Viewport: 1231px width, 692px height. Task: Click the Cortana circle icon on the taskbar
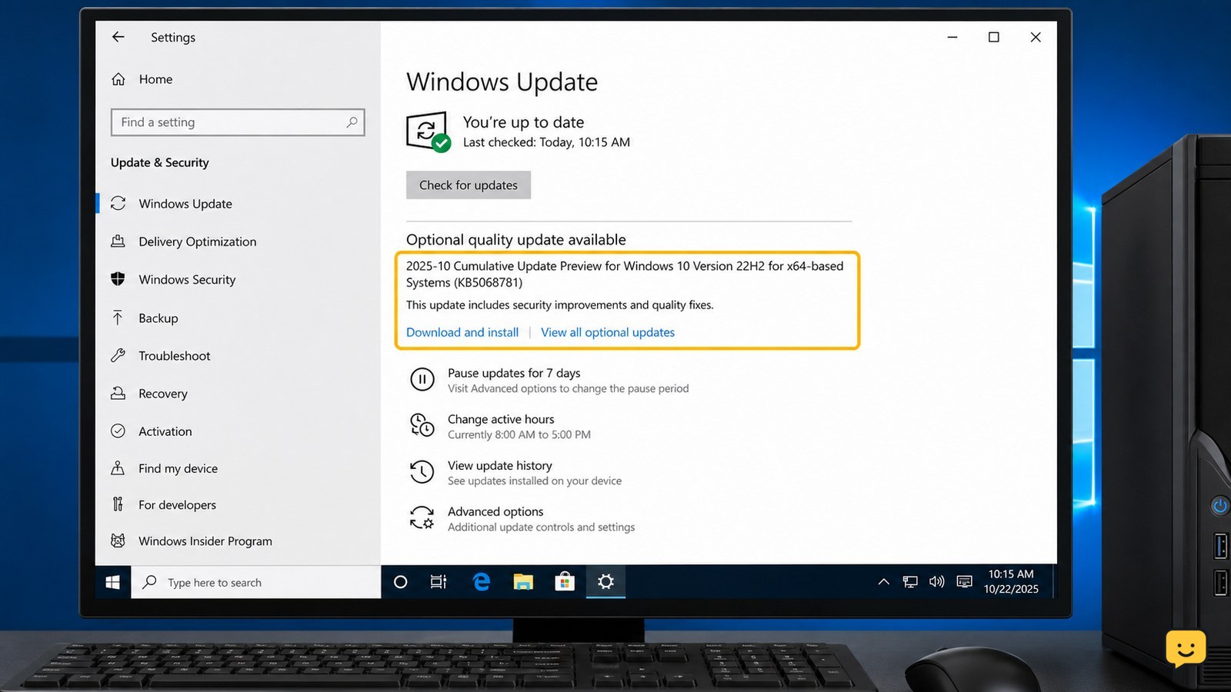pos(400,582)
